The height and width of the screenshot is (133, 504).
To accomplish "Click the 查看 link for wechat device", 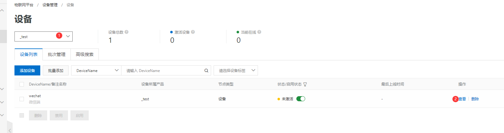I will pos(462,99).
